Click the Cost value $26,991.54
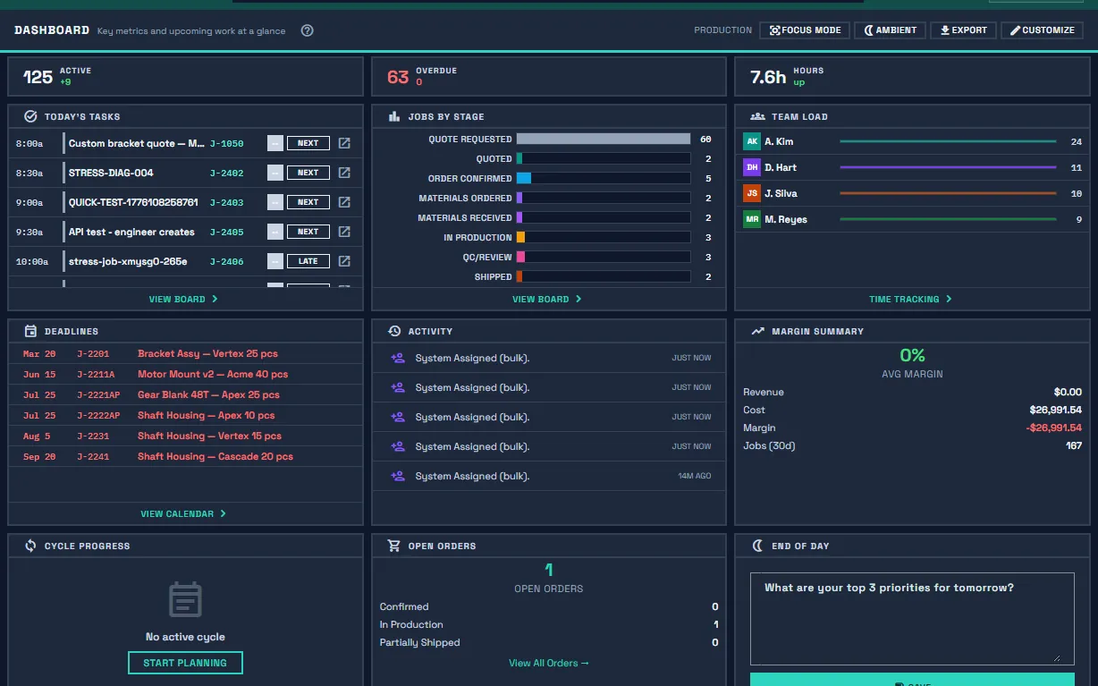The image size is (1098, 686). coord(1055,410)
